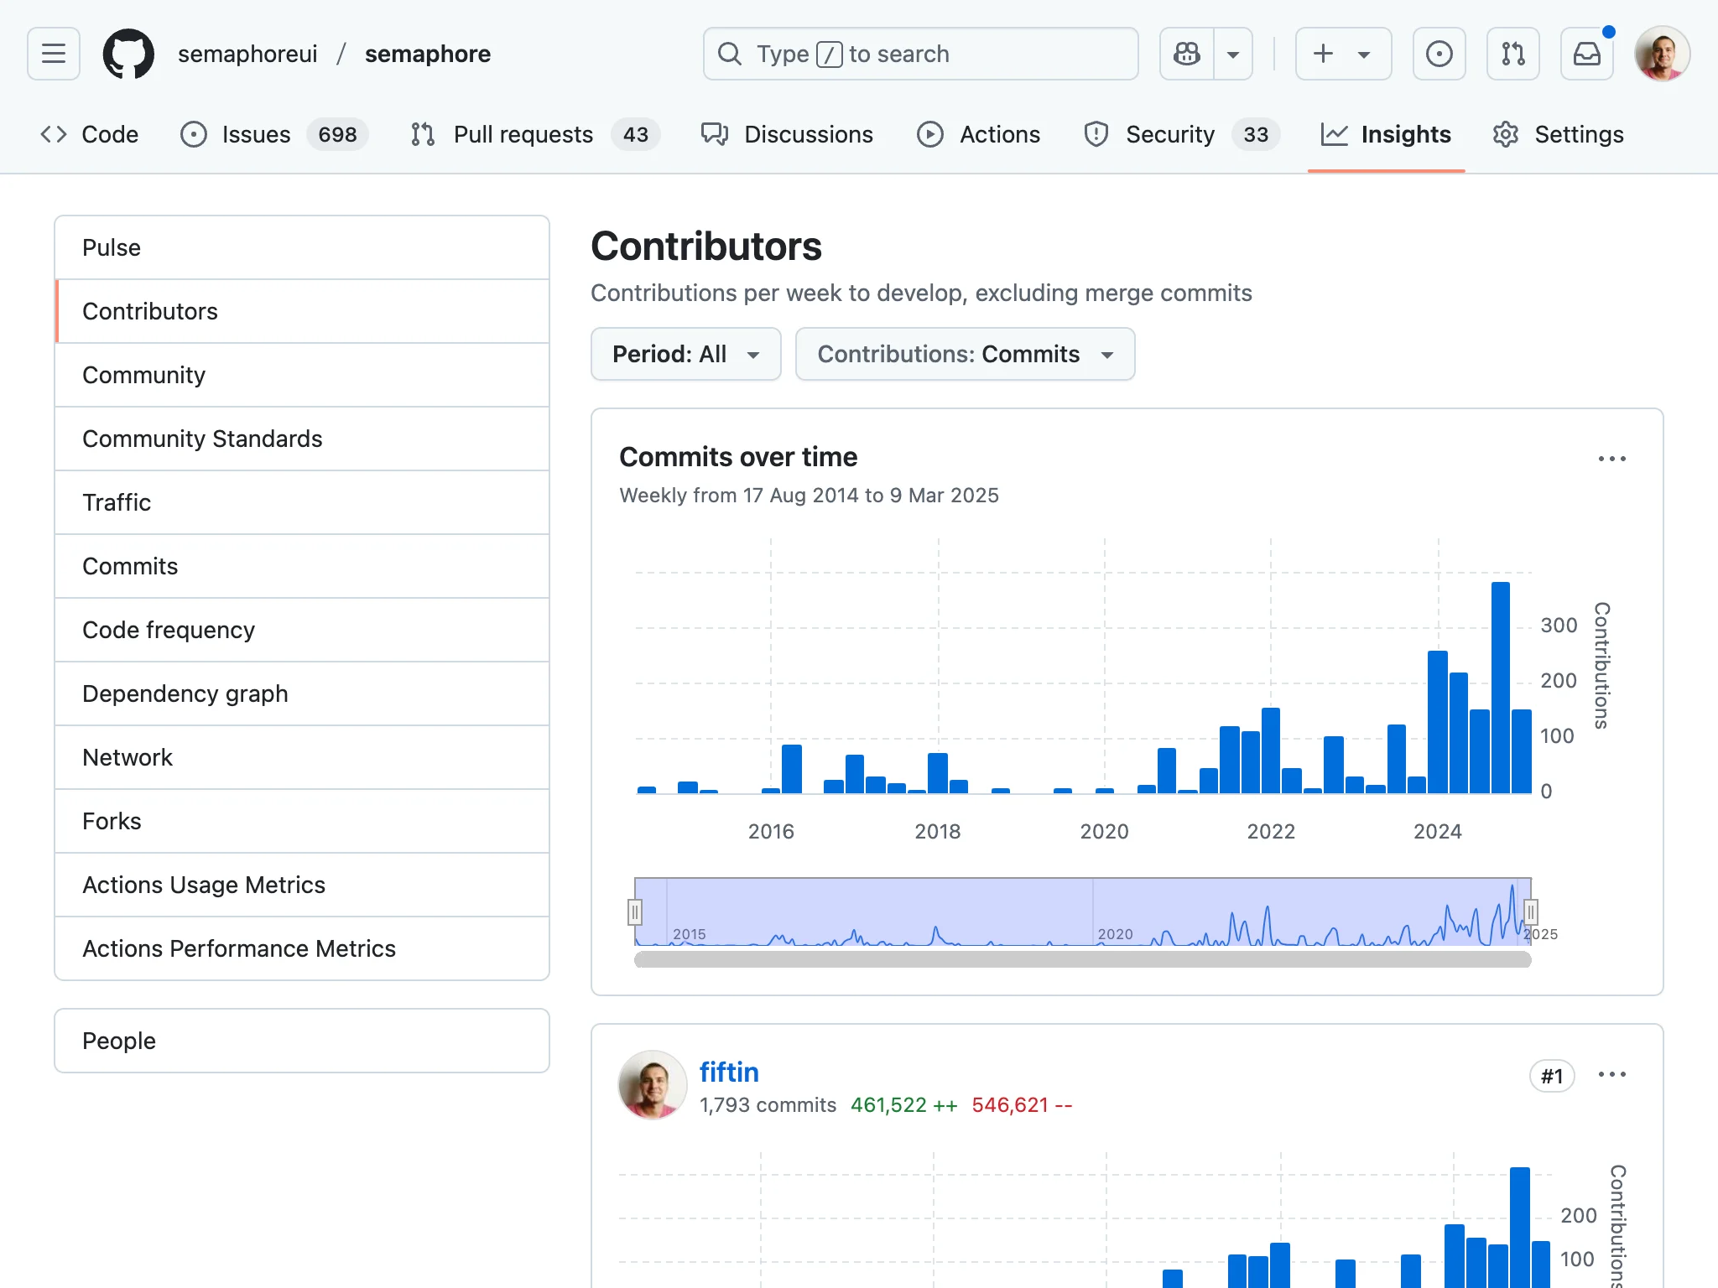Open People in the sidebar

pos(302,1041)
